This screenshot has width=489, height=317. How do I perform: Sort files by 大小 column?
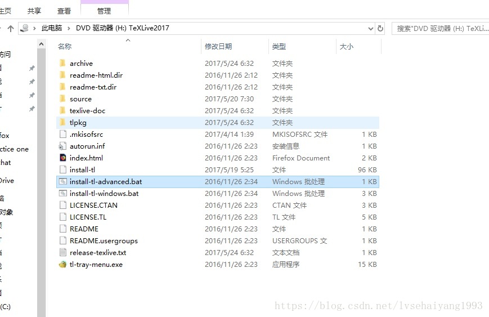(347, 47)
